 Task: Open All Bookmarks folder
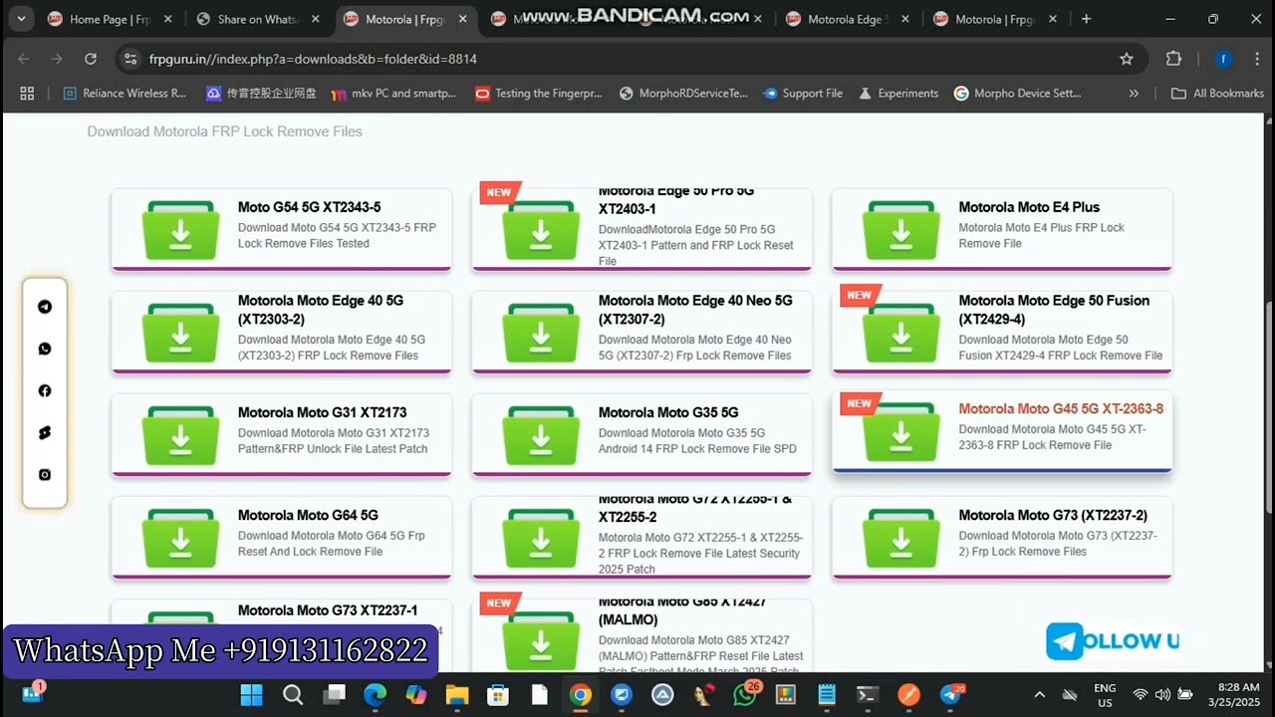click(x=1217, y=93)
